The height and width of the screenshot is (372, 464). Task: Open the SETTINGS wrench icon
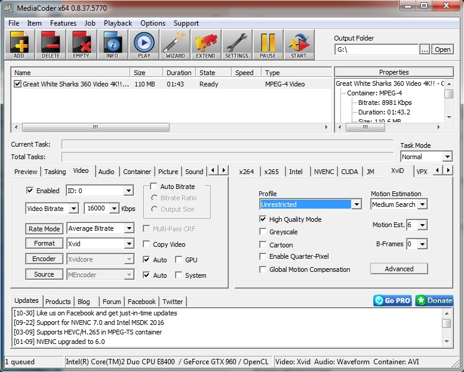[x=236, y=45]
